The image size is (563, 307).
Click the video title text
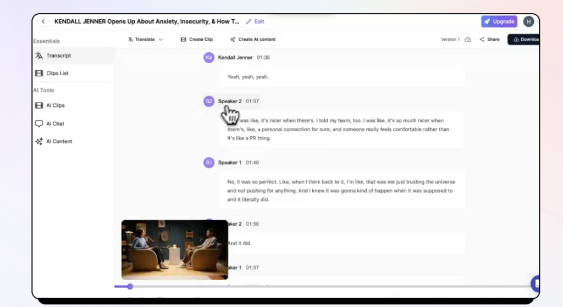(x=146, y=21)
